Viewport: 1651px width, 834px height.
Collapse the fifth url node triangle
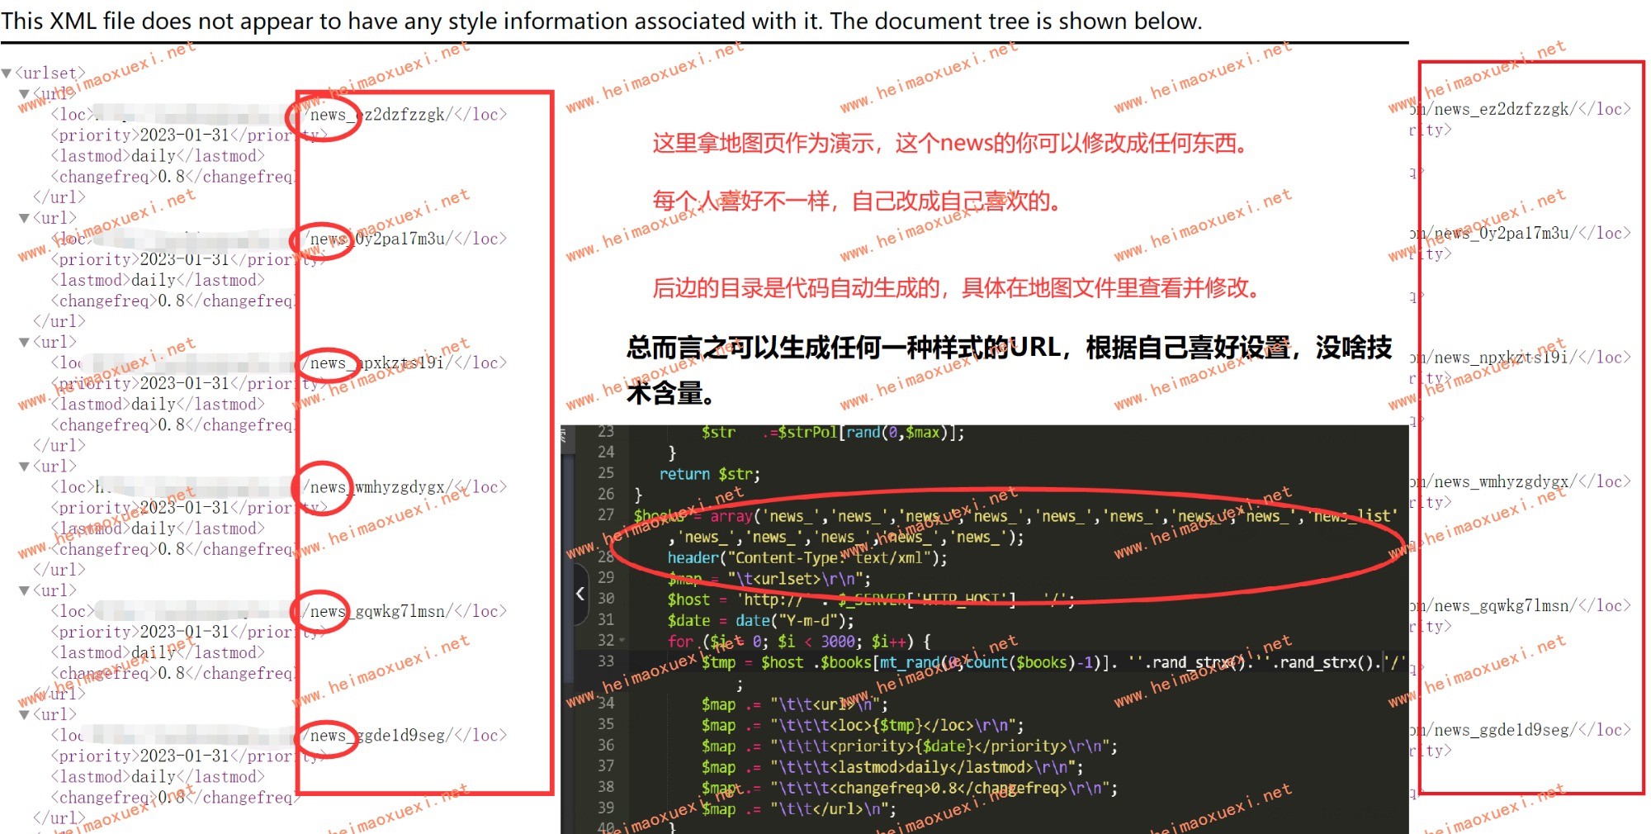tap(25, 591)
